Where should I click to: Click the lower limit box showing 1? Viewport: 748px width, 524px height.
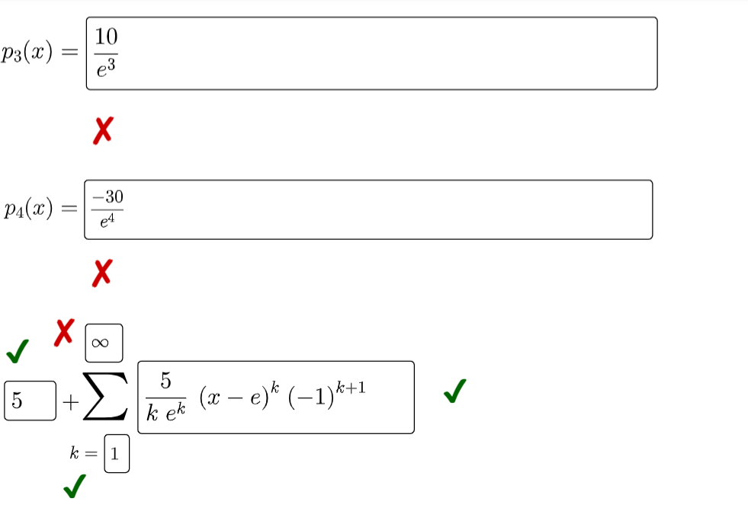[117, 453]
